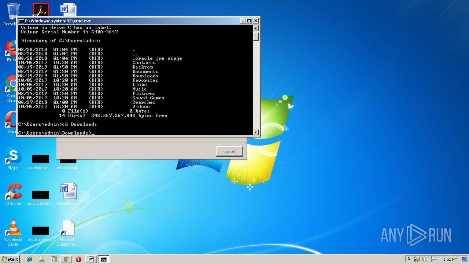
Task: Open Opera from the taskbar
Action: pyautogui.click(x=78, y=259)
